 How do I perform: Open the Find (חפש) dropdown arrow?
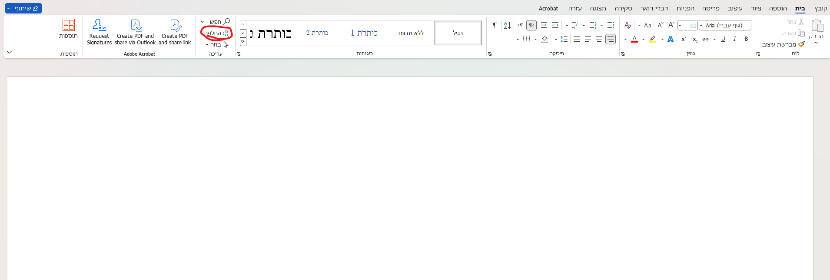(202, 22)
